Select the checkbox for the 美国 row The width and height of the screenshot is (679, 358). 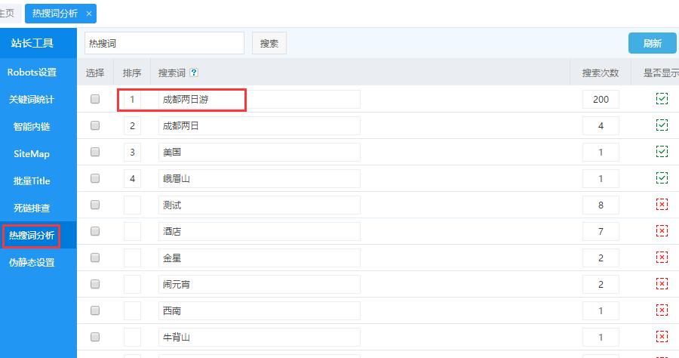(95, 152)
